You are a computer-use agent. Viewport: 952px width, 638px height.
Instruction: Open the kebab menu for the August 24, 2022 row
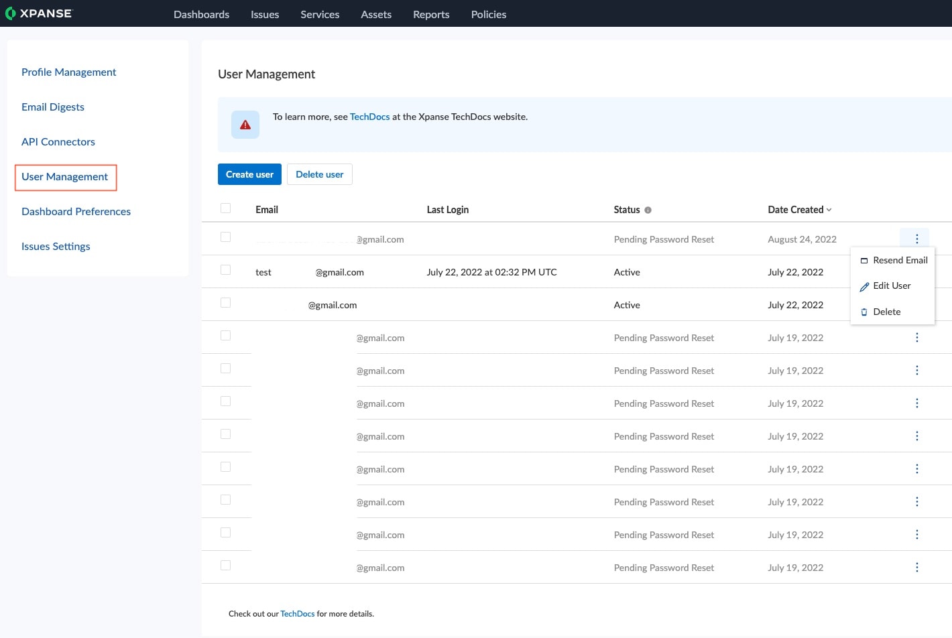click(916, 239)
